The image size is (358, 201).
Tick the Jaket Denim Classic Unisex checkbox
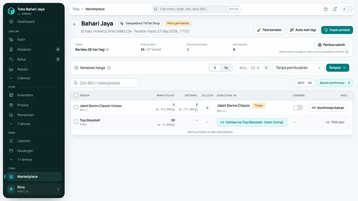click(76, 107)
